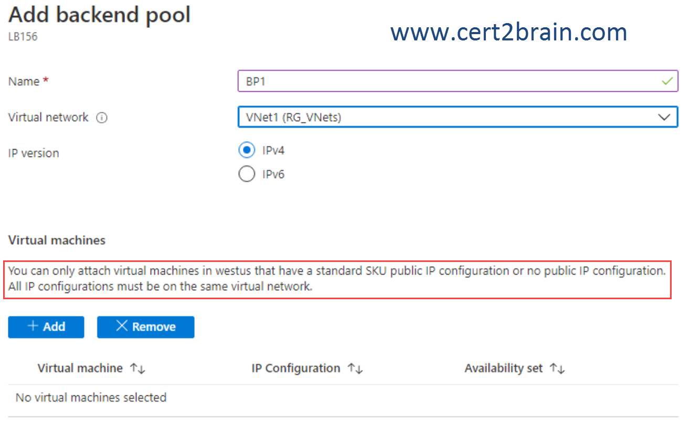Screen dimensions: 690x431
Task: Click the Virtual machine column header
Action: pos(80,369)
